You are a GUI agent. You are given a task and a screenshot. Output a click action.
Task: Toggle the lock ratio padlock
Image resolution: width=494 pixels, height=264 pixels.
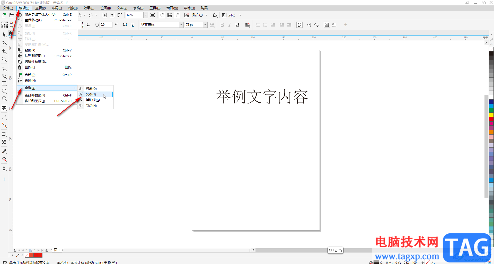pyautogui.click(x=88, y=25)
